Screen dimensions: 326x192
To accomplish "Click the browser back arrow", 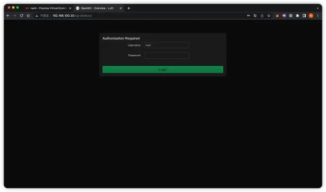I will [8, 16].
